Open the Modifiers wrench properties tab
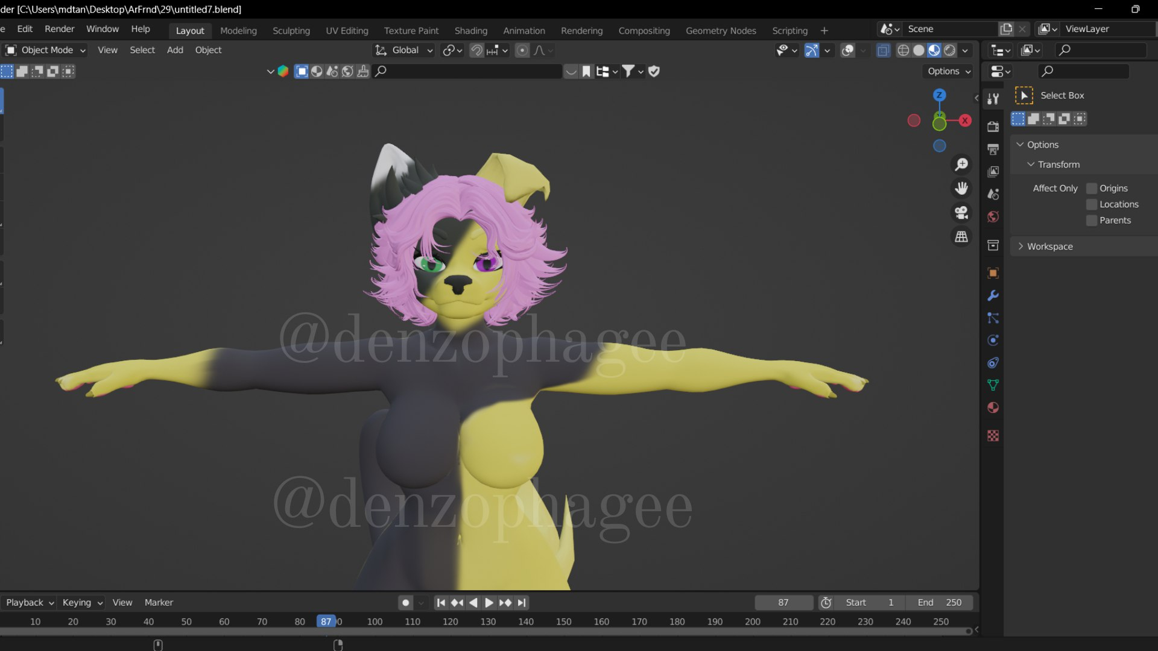The image size is (1158, 651). (993, 295)
